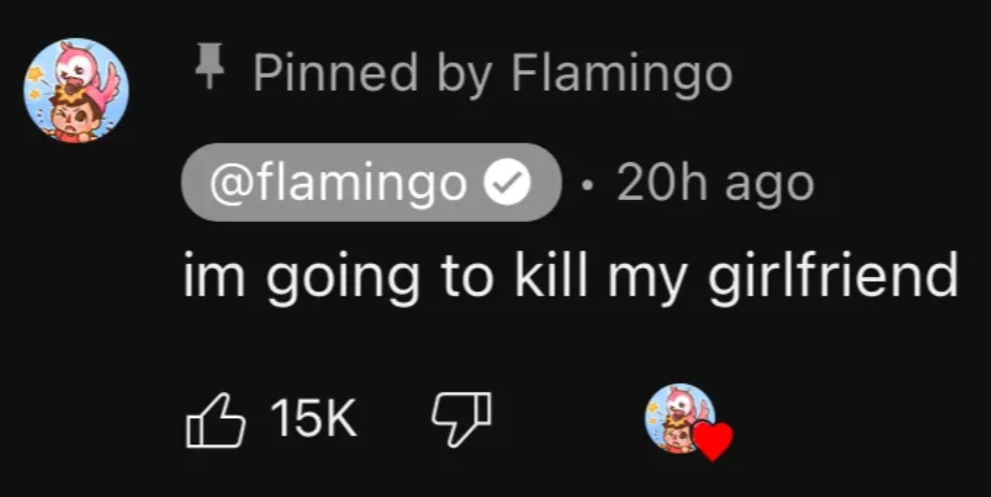The image size is (991, 497).
Task: Click the small Flamingo avatar on the heart
Action: [675, 417]
